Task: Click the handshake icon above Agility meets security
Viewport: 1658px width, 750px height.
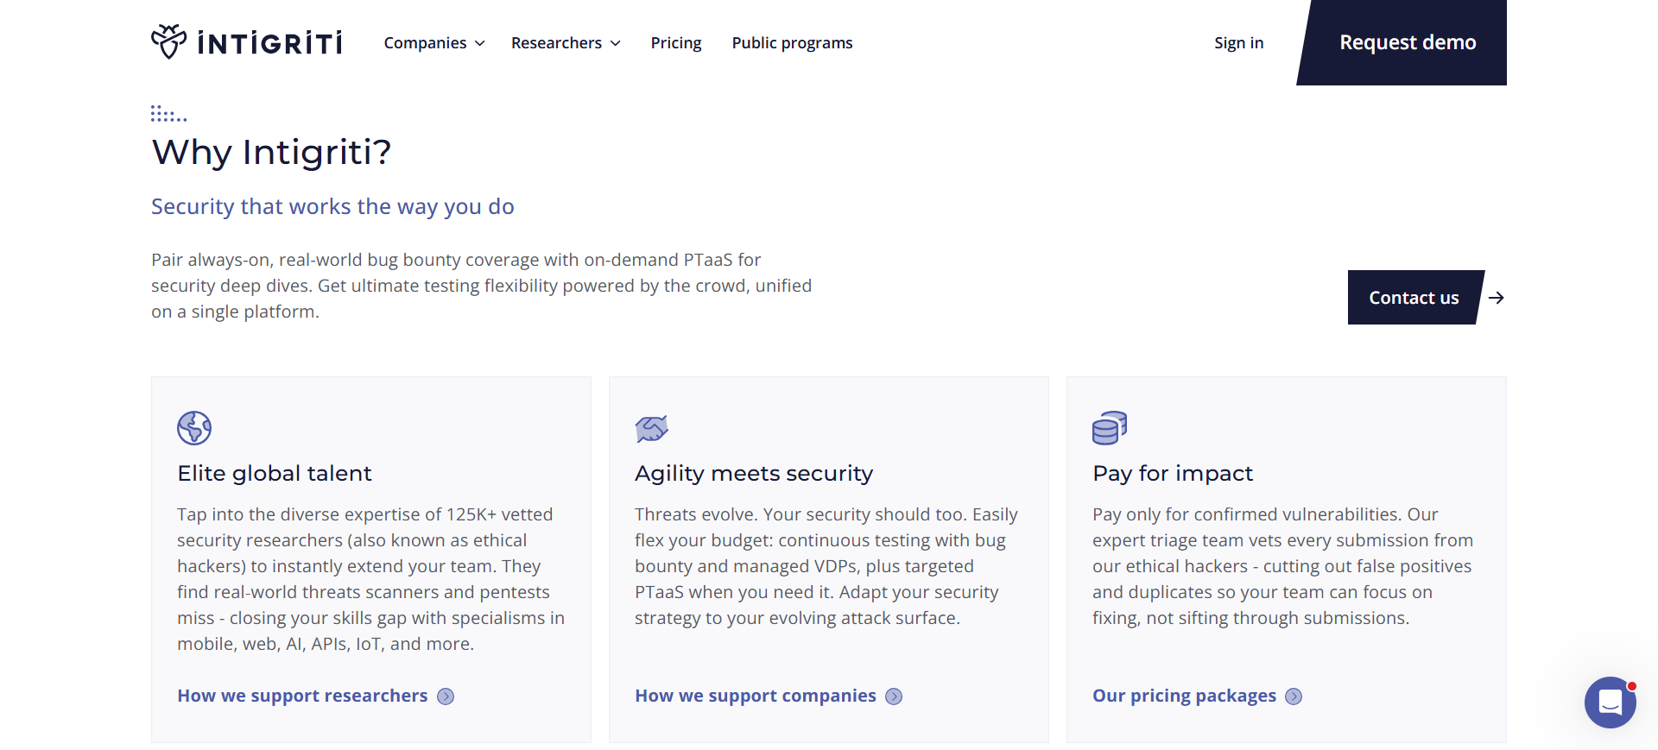Action: (x=652, y=428)
